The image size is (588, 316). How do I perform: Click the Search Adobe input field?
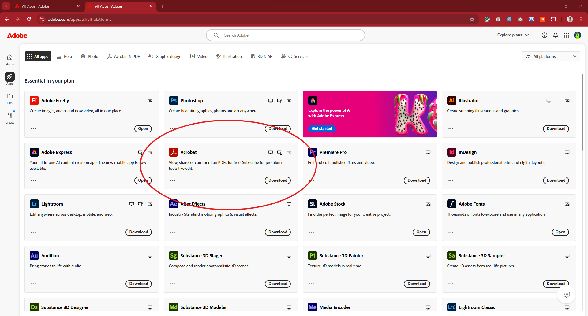coord(285,35)
